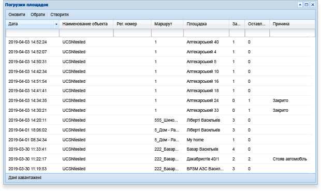This screenshot has width=321, height=191.
Task: Focus the Рег. номер filter field
Action: pyautogui.click(x=133, y=33)
